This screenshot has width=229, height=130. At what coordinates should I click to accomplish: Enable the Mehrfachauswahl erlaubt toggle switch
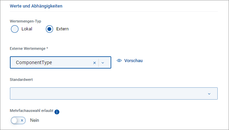18,120
